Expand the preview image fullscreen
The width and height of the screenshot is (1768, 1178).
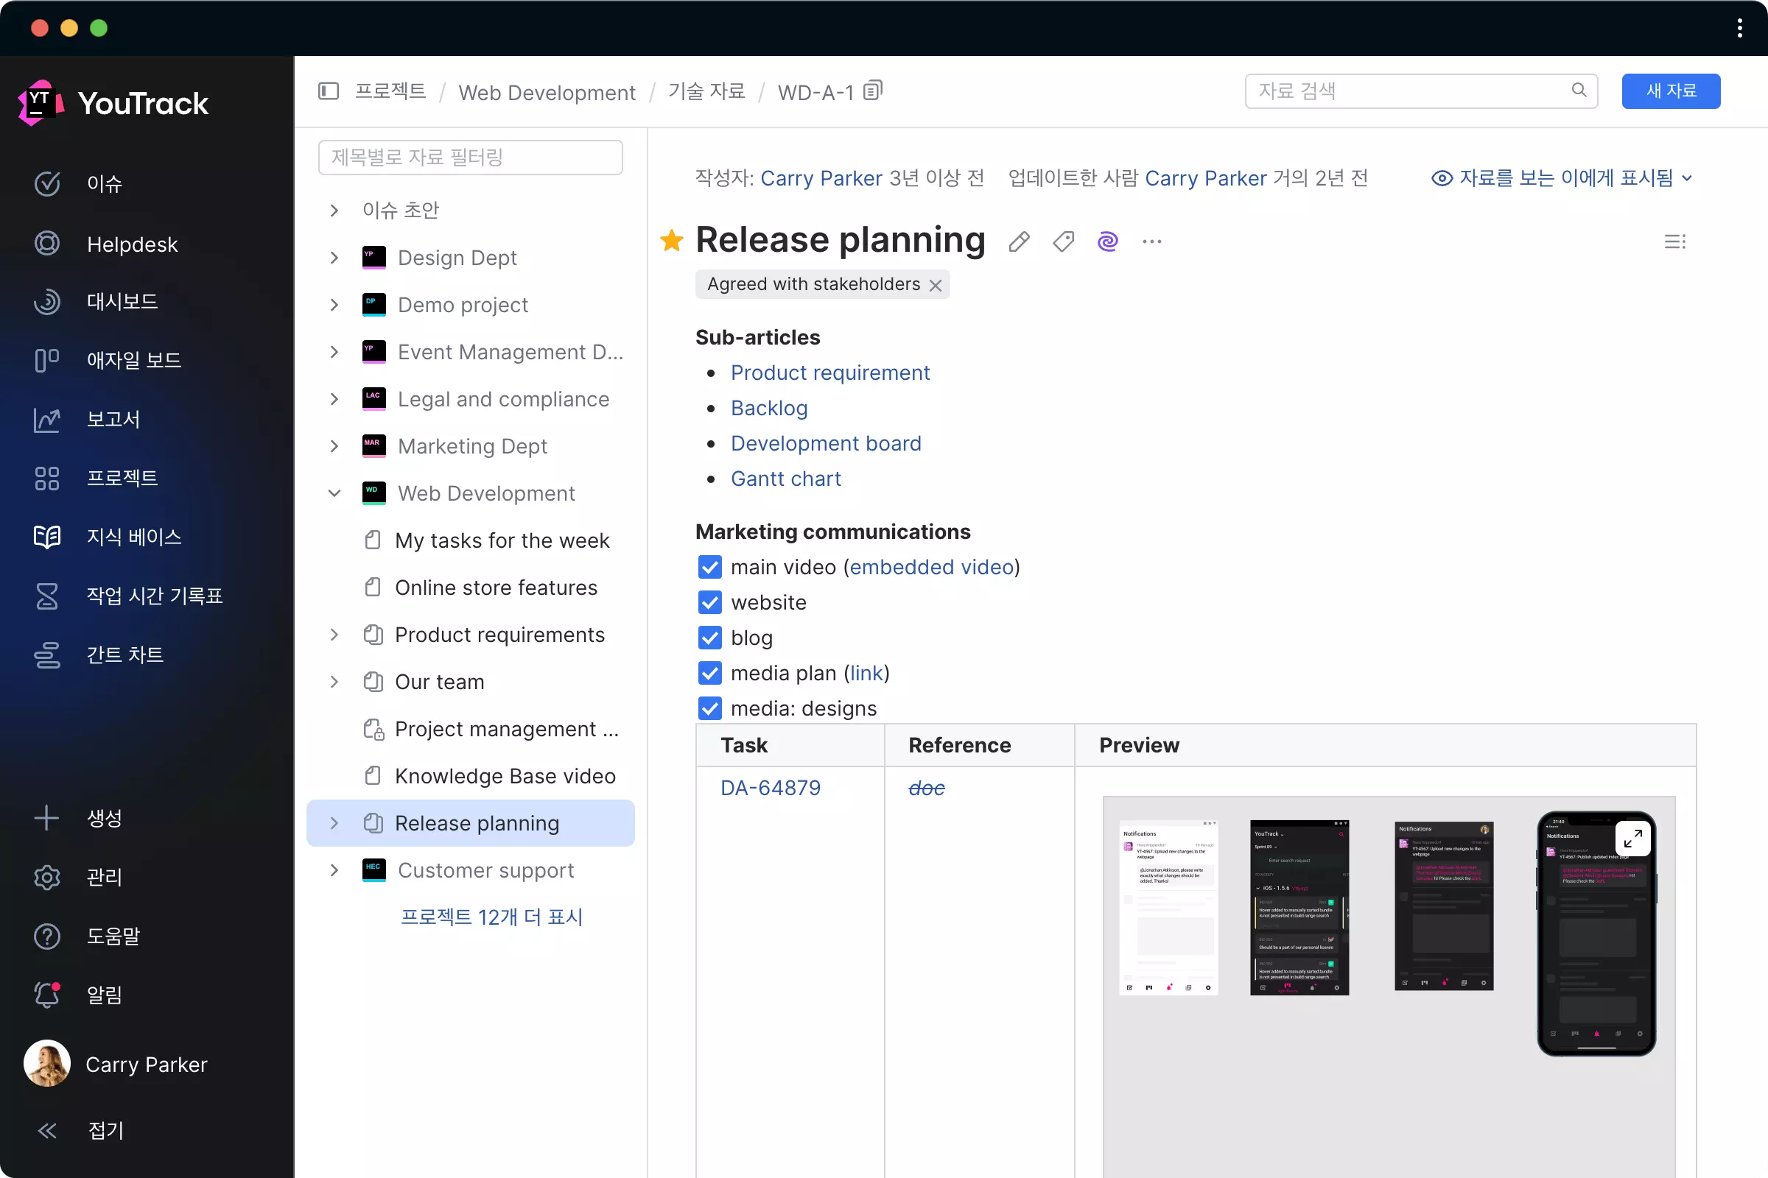coord(1632,839)
